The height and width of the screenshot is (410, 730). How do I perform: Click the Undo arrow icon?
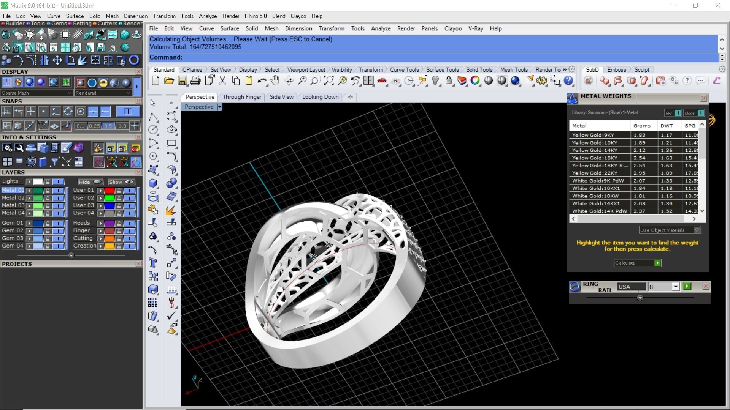coord(262,80)
